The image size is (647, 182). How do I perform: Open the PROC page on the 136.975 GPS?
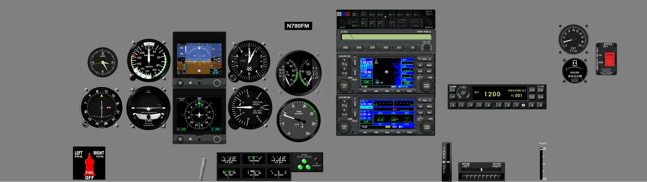[x=409, y=91]
